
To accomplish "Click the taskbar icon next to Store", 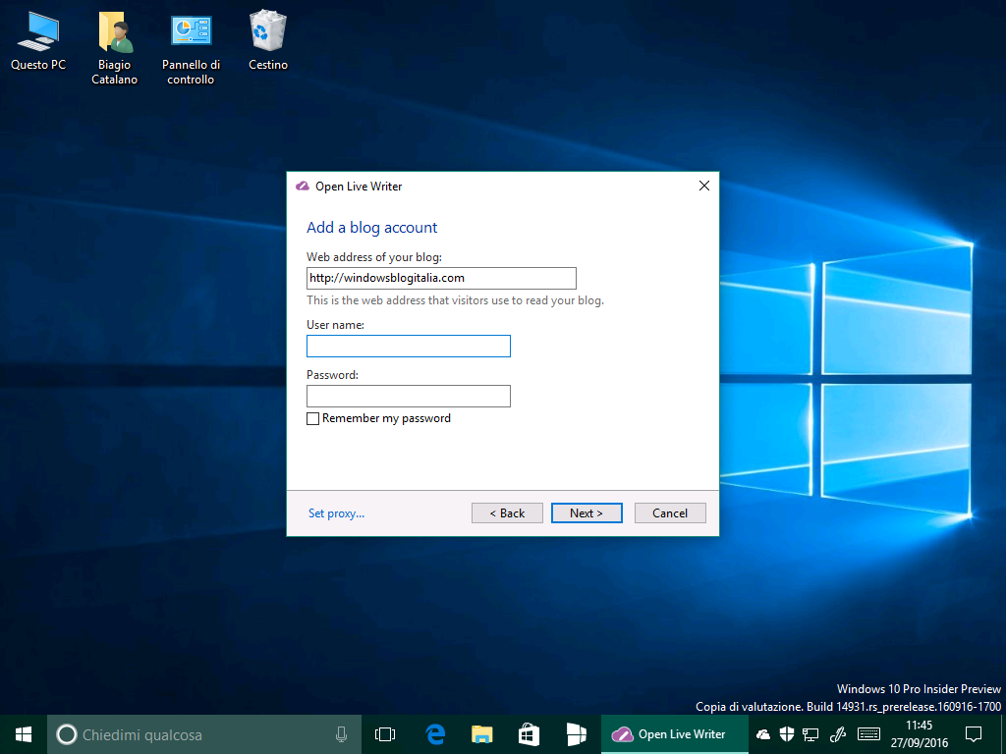I will 576,734.
